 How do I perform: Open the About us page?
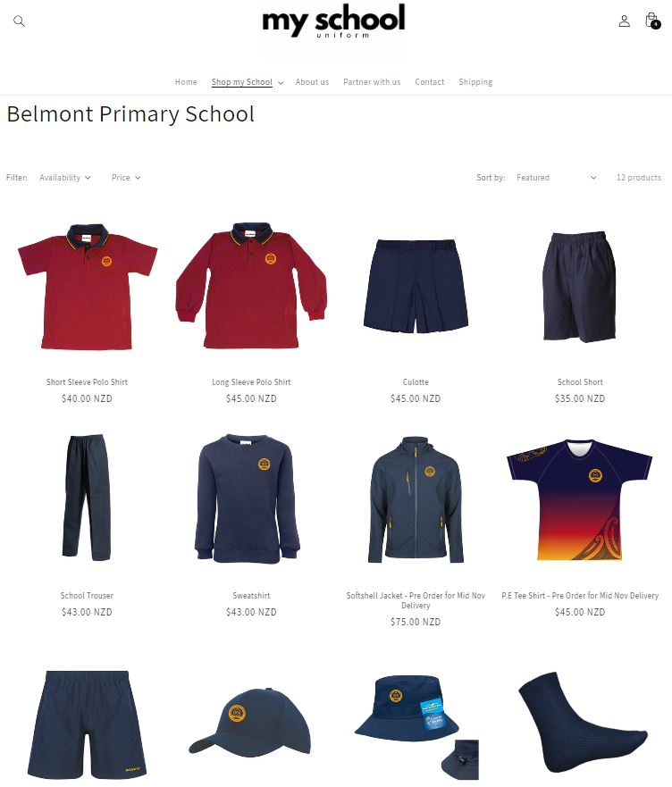(x=312, y=82)
